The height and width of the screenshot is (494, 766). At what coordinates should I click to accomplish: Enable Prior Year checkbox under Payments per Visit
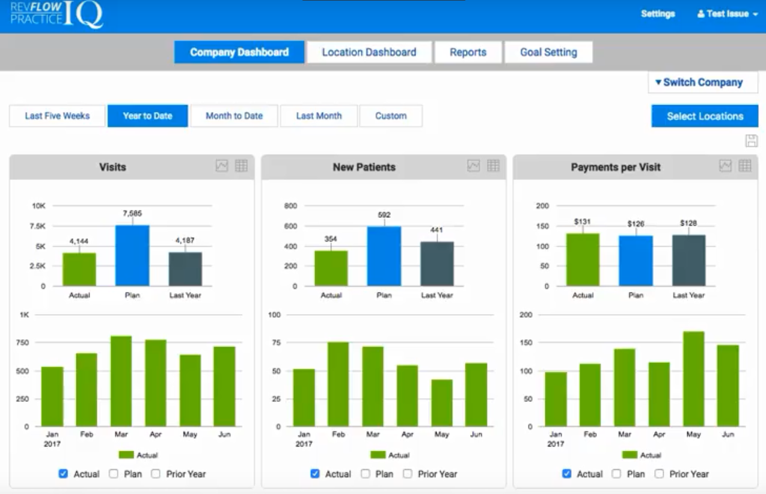tap(659, 474)
